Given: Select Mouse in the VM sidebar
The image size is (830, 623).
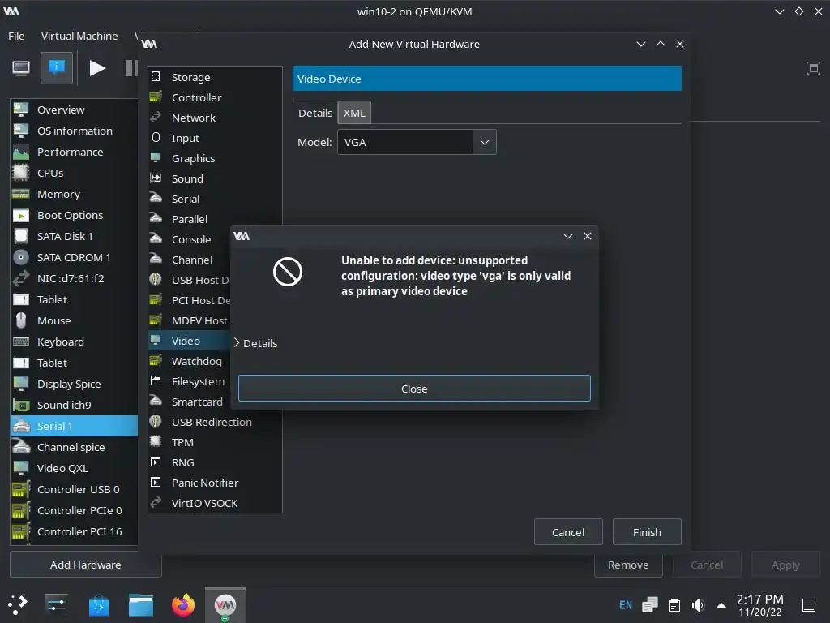Looking at the screenshot, I should [74, 320].
